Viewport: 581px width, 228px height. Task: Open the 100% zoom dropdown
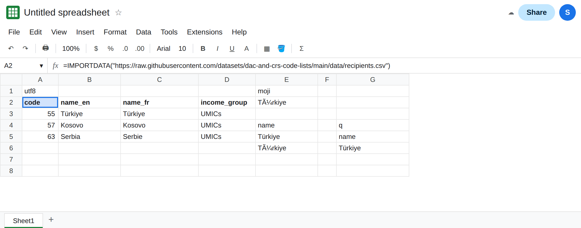pyautogui.click(x=71, y=48)
